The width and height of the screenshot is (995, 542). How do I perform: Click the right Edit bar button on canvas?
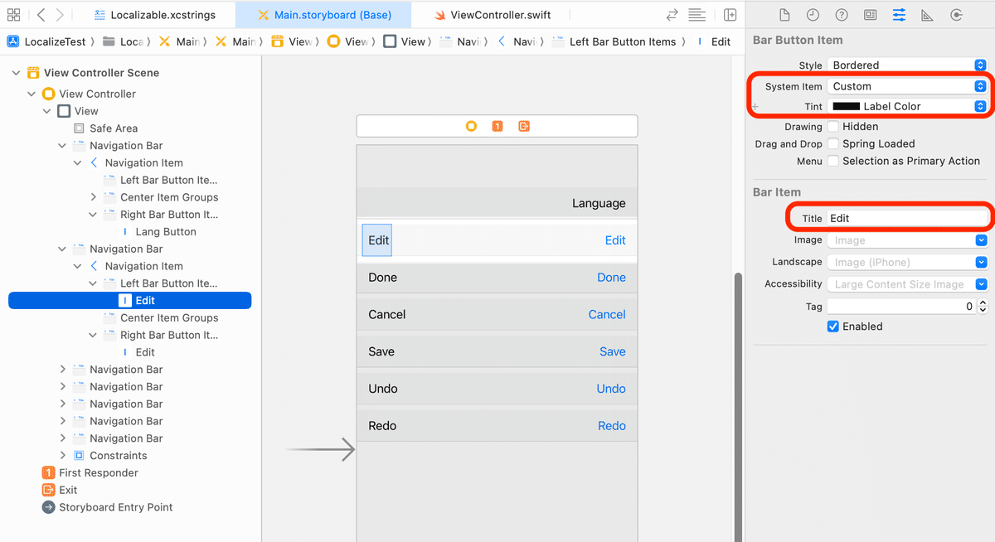(x=615, y=240)
